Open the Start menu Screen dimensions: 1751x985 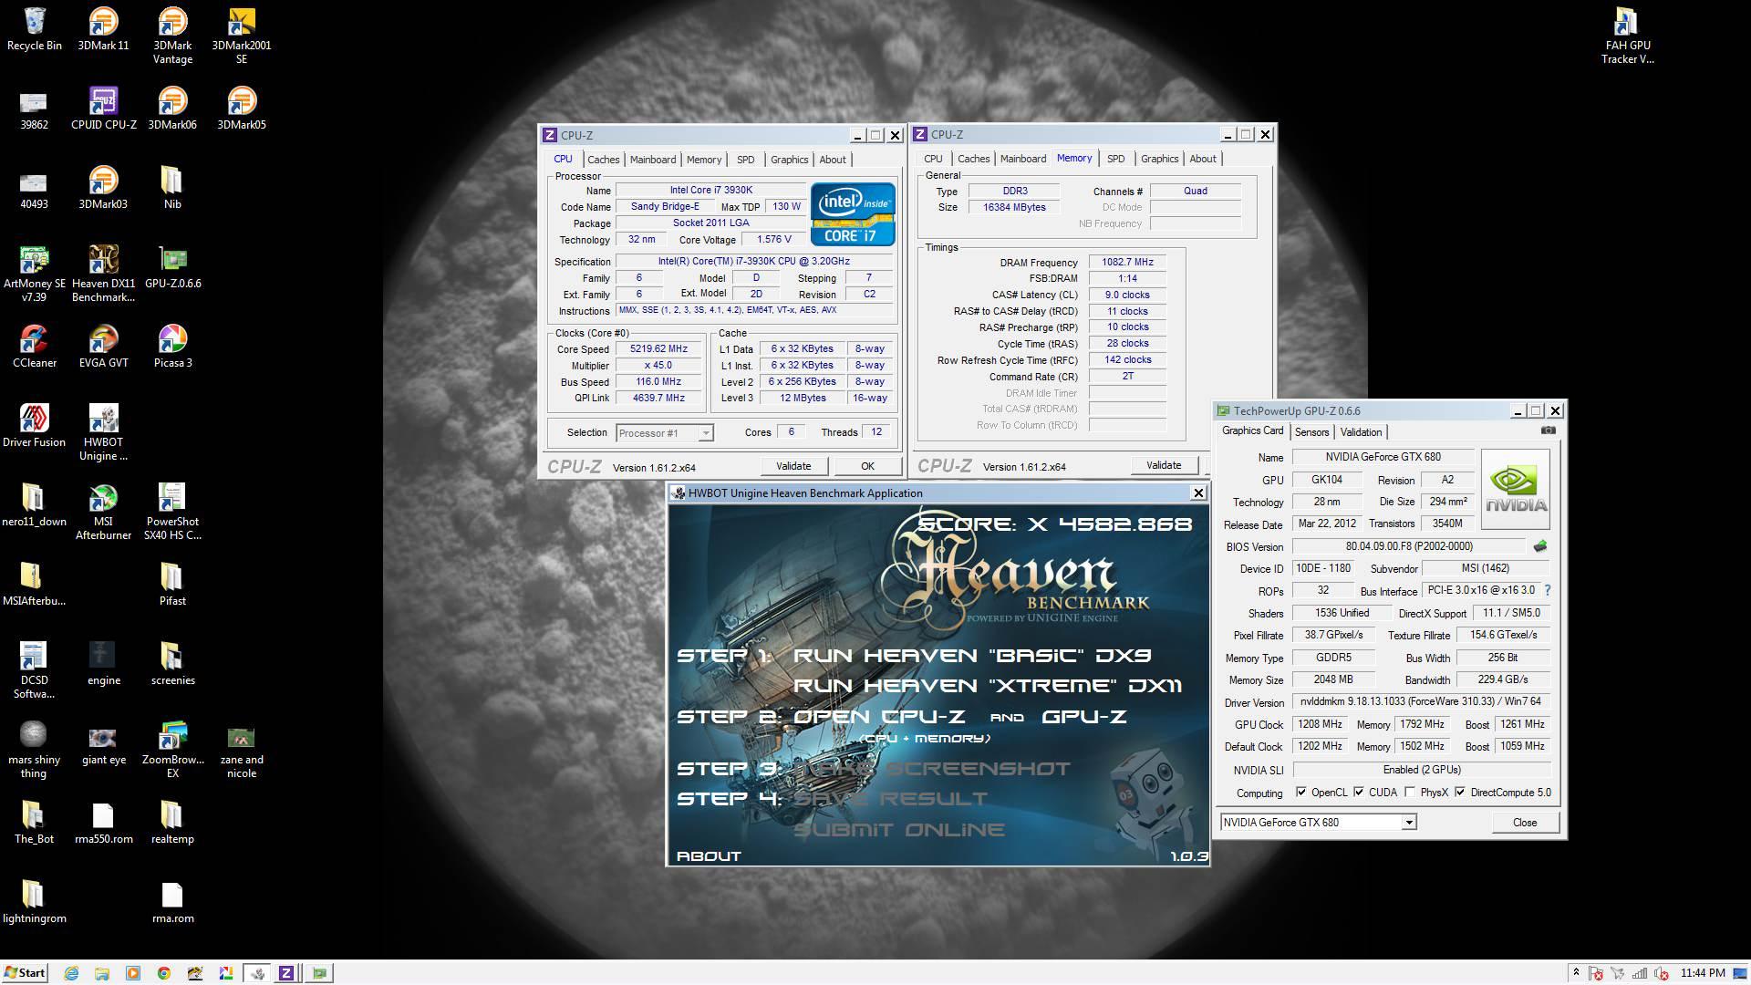(25, 973)
